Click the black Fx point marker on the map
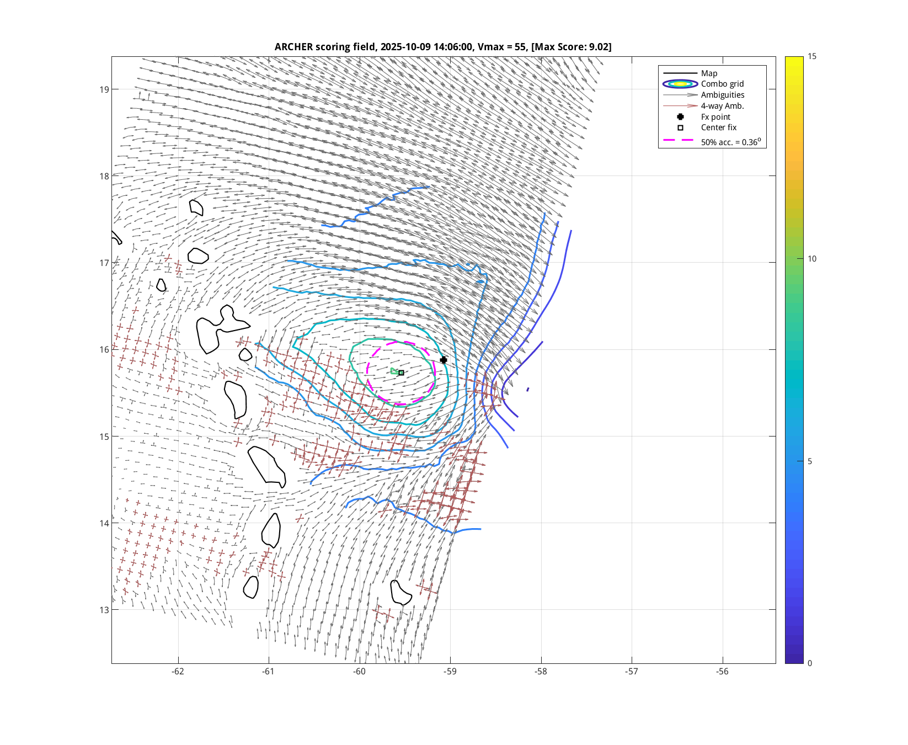The image size is (908, 745). pyautogui.click(x=444, y=360)
